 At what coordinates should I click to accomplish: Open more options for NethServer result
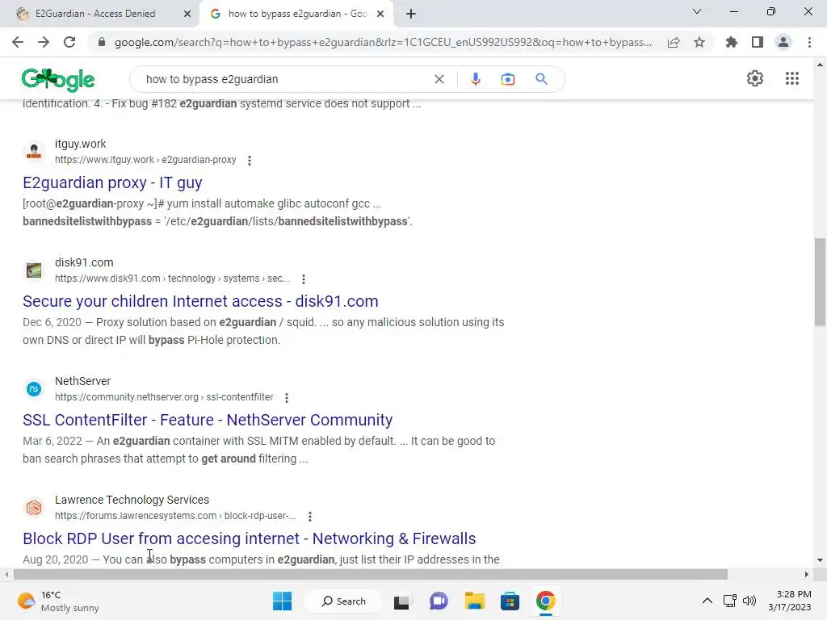pos(287,397)
